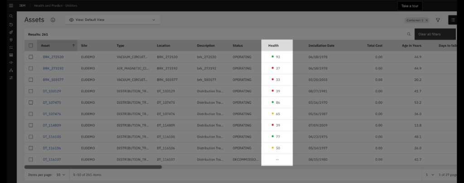Select the DT_103129 row checkbox
The height and width of the screenshot is (183, 464).
31,91
